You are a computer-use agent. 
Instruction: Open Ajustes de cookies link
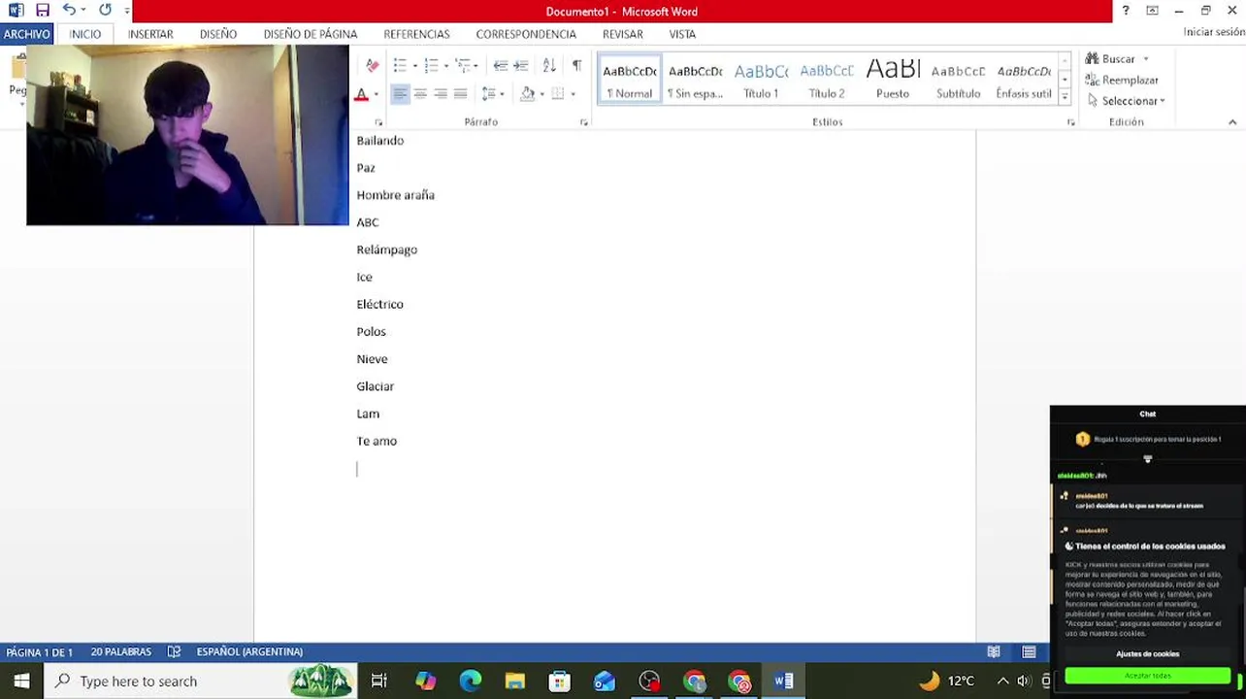coord(1148,654)
